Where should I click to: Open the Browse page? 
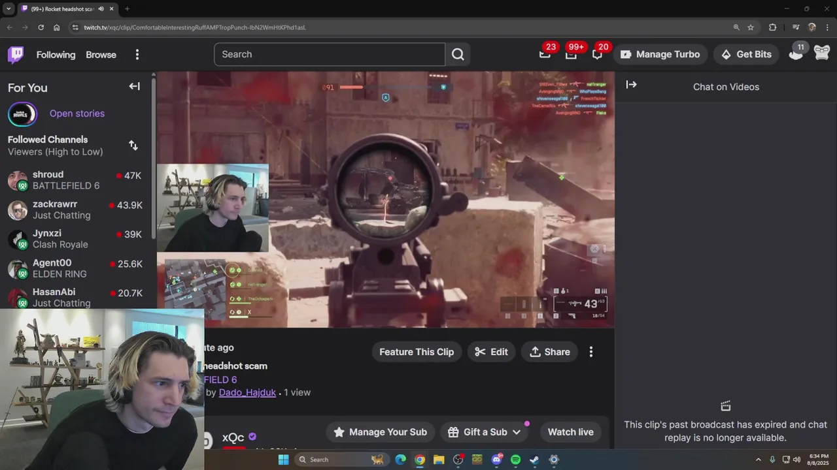[101, 55]
